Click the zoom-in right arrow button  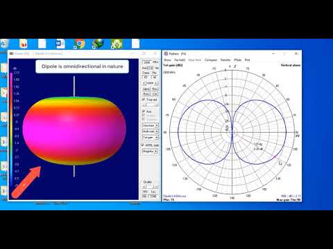156,83
